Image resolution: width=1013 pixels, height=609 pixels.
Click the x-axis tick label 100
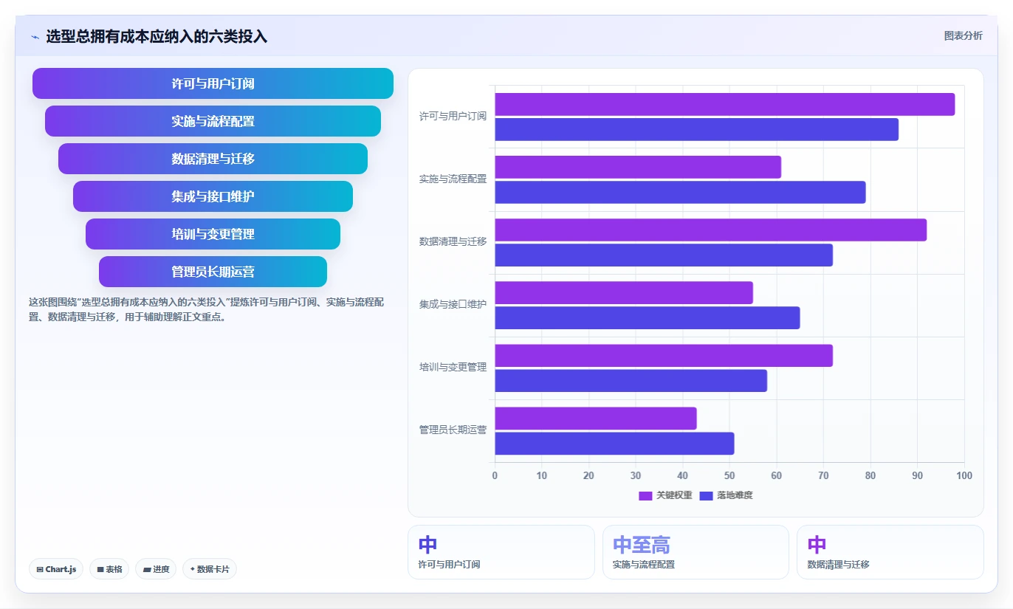click(x=964, y=475)
